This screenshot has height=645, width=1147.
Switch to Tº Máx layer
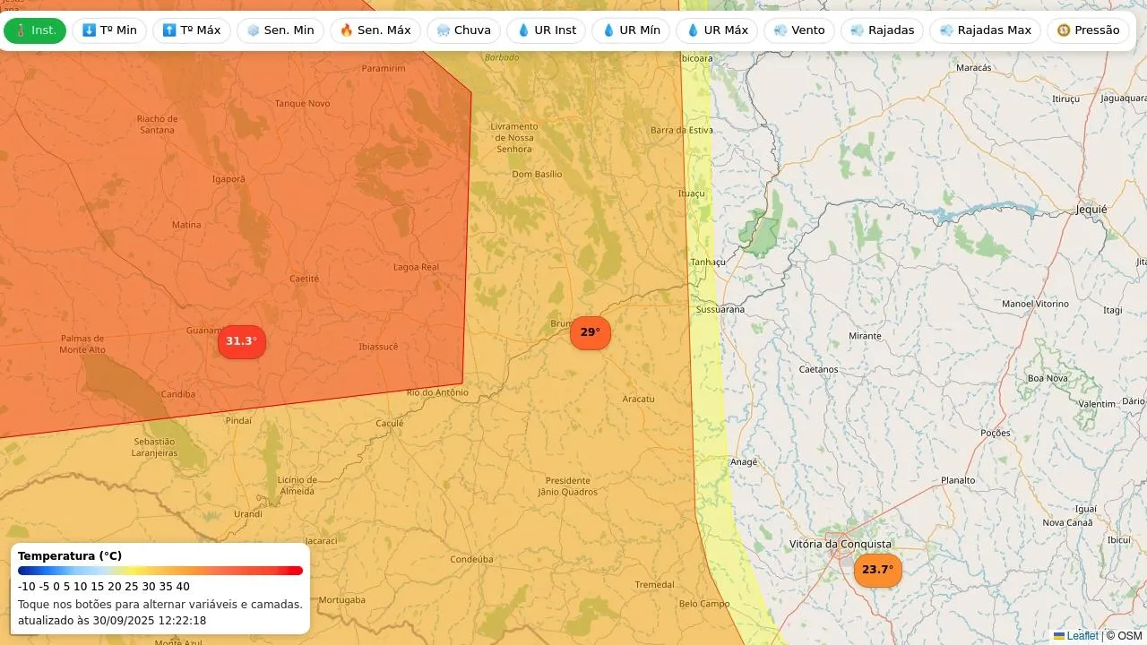coord(192,30)
